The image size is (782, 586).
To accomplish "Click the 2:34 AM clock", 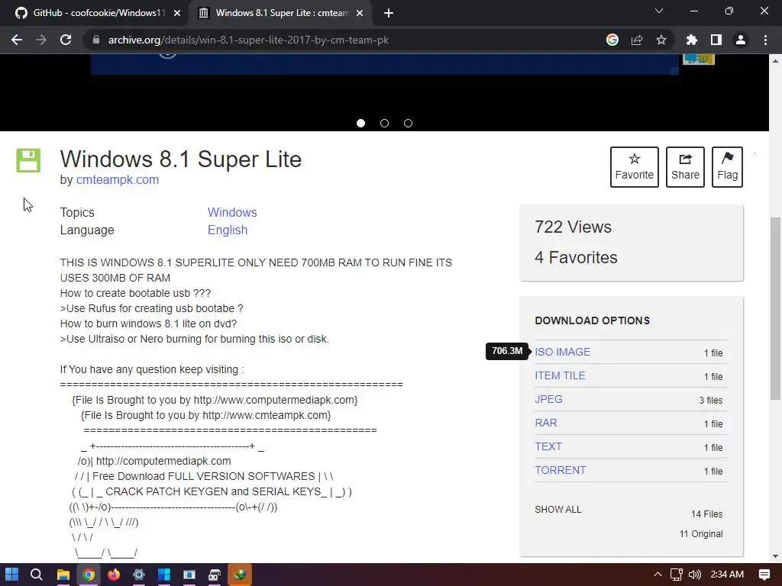I will coord(727,575).
